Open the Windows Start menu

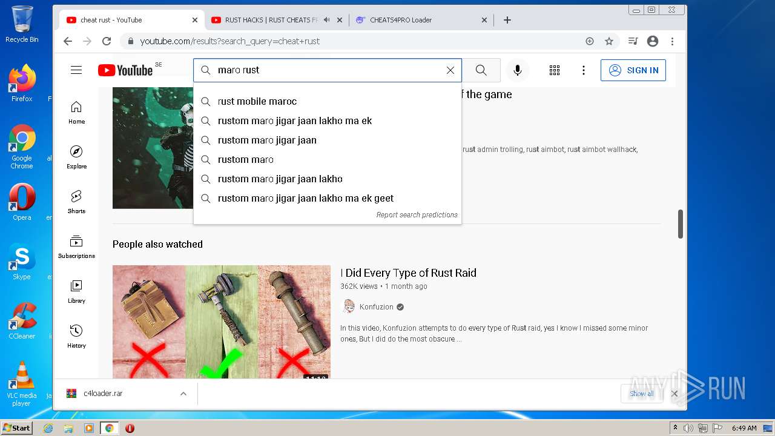16,428
